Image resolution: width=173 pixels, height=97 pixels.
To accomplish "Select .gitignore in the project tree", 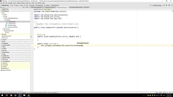I will click(5, 63).
